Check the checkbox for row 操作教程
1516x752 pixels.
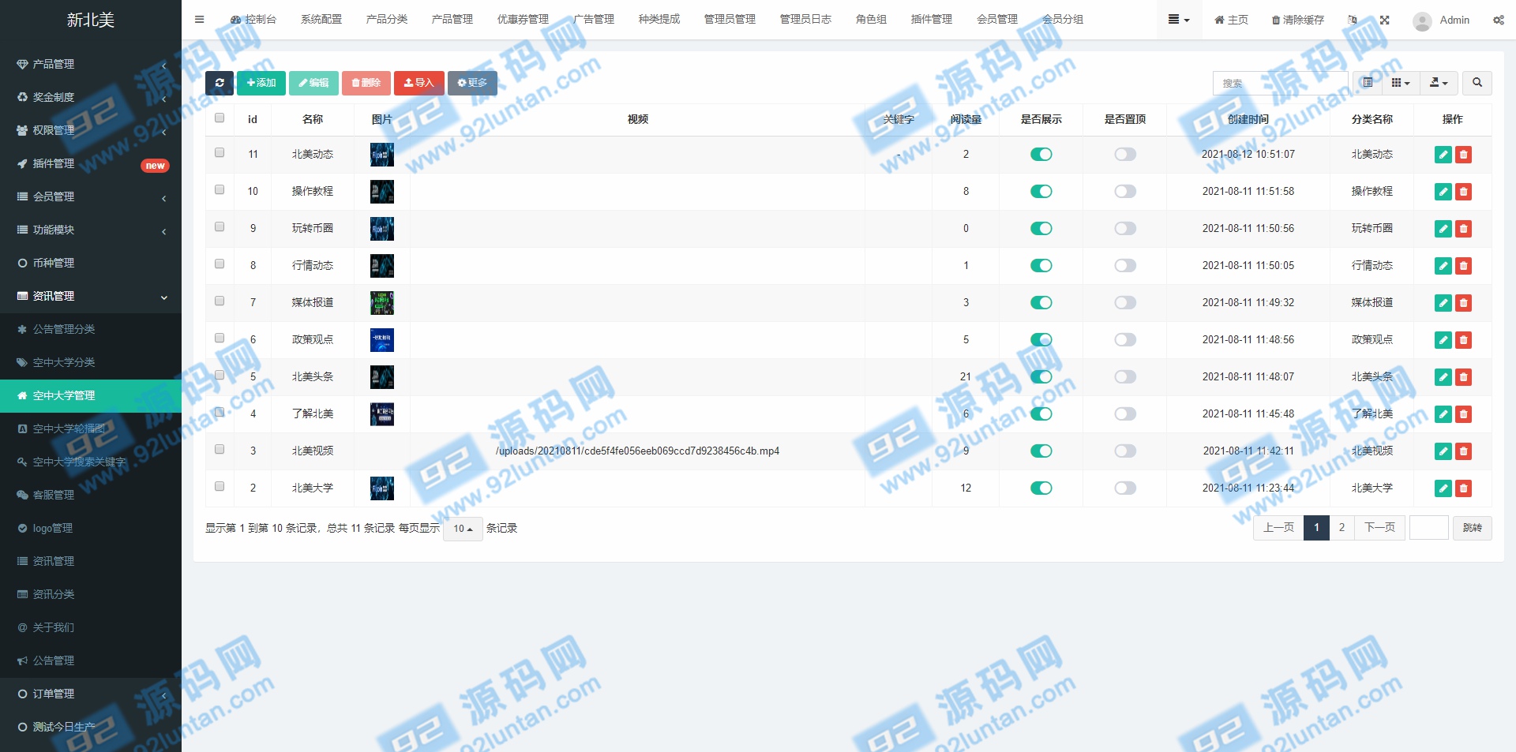coord(220,189)
